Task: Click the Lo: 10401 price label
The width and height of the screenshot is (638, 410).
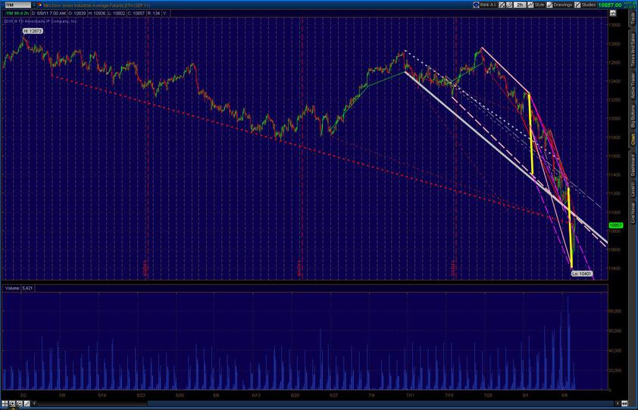Action: (580, 273)
